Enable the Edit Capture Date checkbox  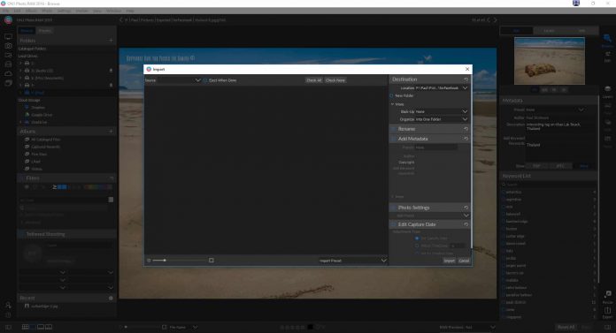394,224
